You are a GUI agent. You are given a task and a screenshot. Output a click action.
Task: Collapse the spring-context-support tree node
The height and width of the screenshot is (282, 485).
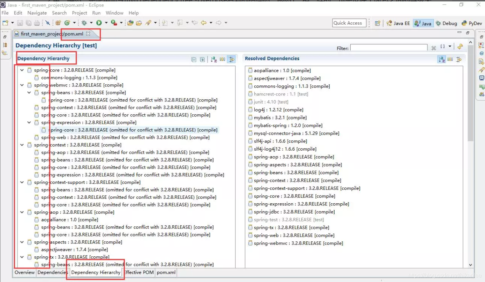point(22,182)
